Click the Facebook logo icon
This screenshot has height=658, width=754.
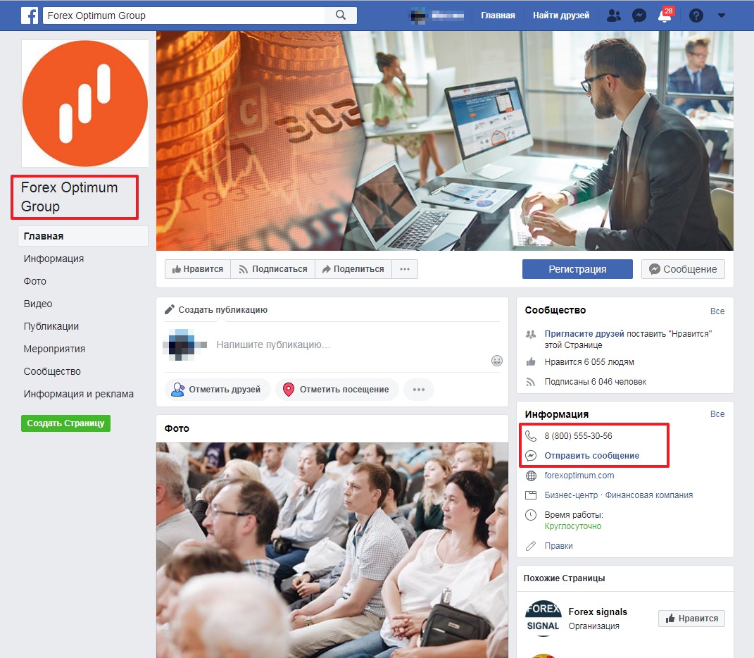[x=30, y=15]
